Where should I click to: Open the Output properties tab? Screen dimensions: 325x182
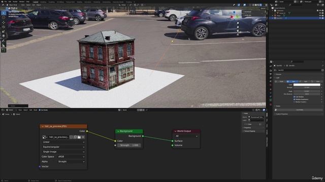pos(271,74)
